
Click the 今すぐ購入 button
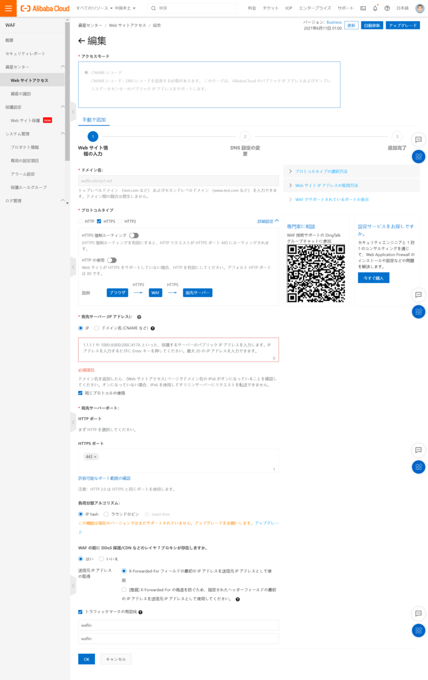[x=374, y=278]
